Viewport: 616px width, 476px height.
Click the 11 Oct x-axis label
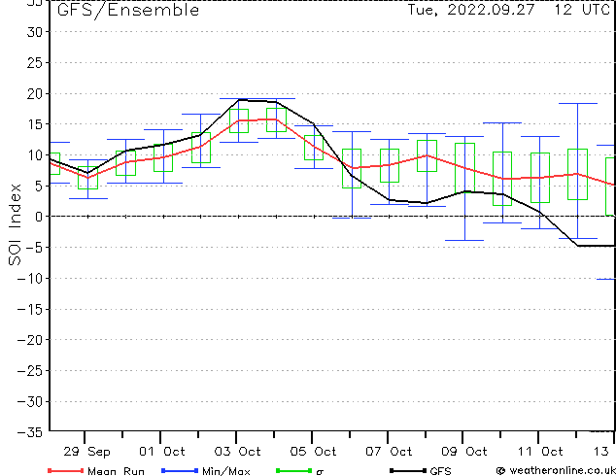pyautogui.click(x=540, y=452)
